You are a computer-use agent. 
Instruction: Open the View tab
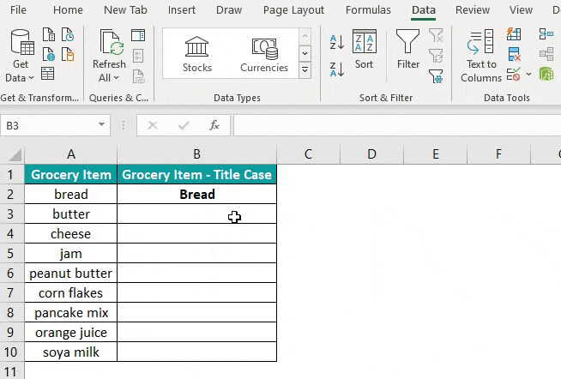pos(521,10)
